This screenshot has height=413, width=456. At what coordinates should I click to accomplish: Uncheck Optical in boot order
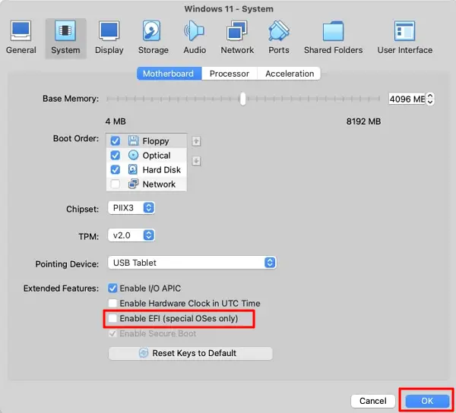[x=116, y=155]
